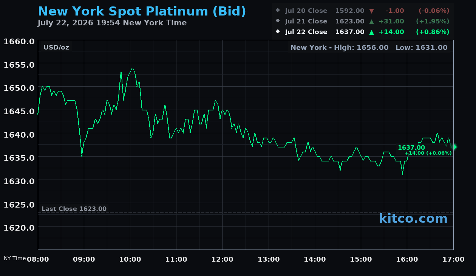Image resolution: width=476 pixels, height=276 pixels.
Task: Click the 1645.0 y-axis label
Action: [19, 111]
